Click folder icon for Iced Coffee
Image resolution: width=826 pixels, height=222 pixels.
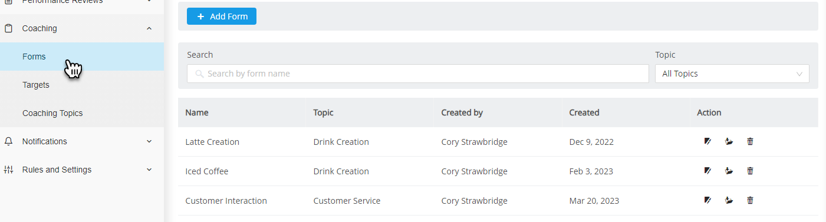coord(729,171)
